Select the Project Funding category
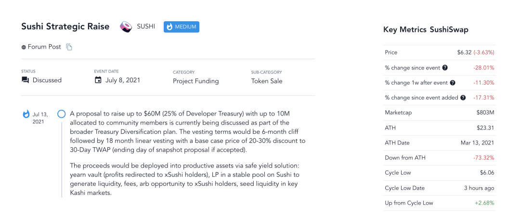The width and height of the screenshot is (520, 217). 195,81
